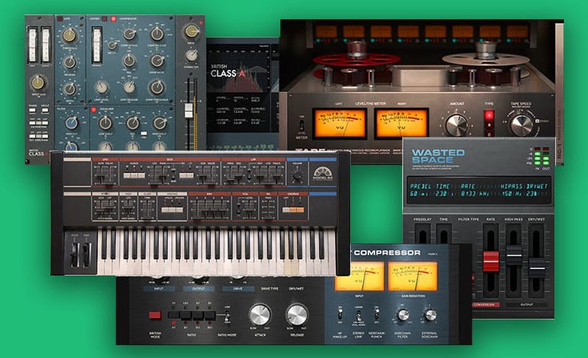Click the Drive label button on the compressor
Image resolution: width=588 pixels, height=358 pixels.
pyautogui.click(x=238, y=289)
